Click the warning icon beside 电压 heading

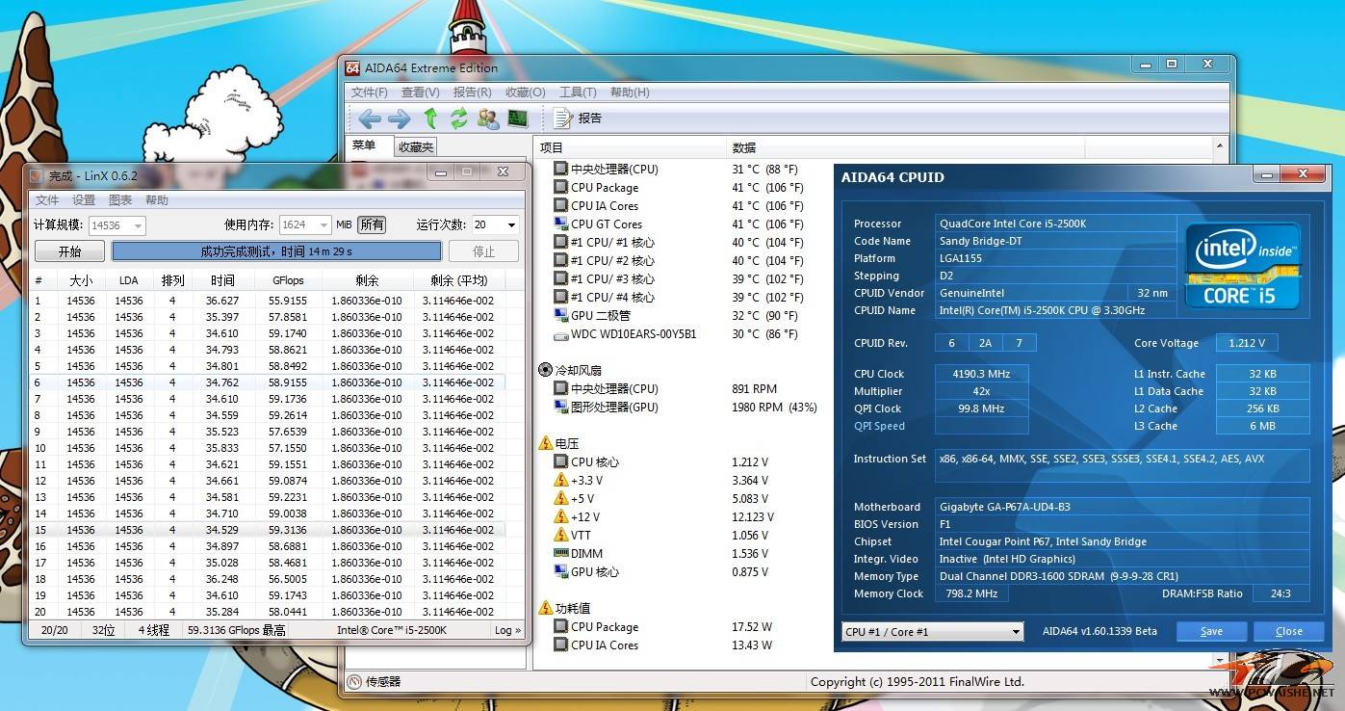point(546,444)
